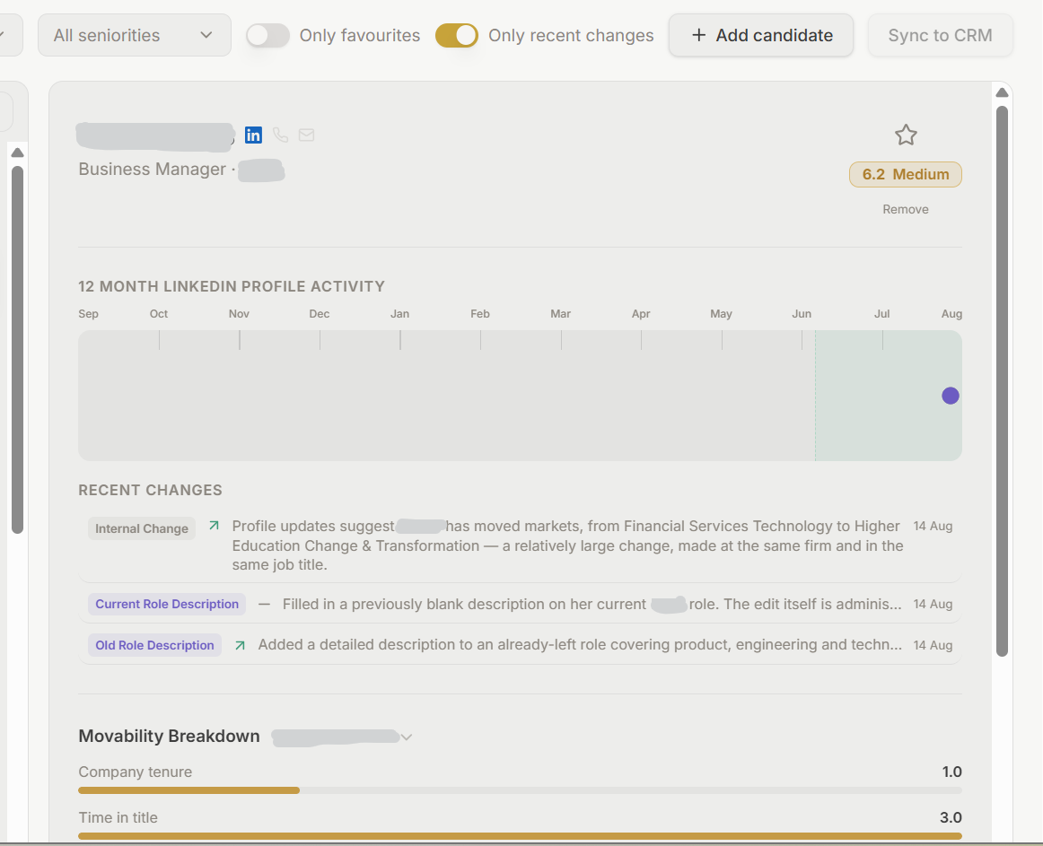1043x846 pixels.
Task: Click the 6.2 Medium score badge
Action: tap(906, 174)
